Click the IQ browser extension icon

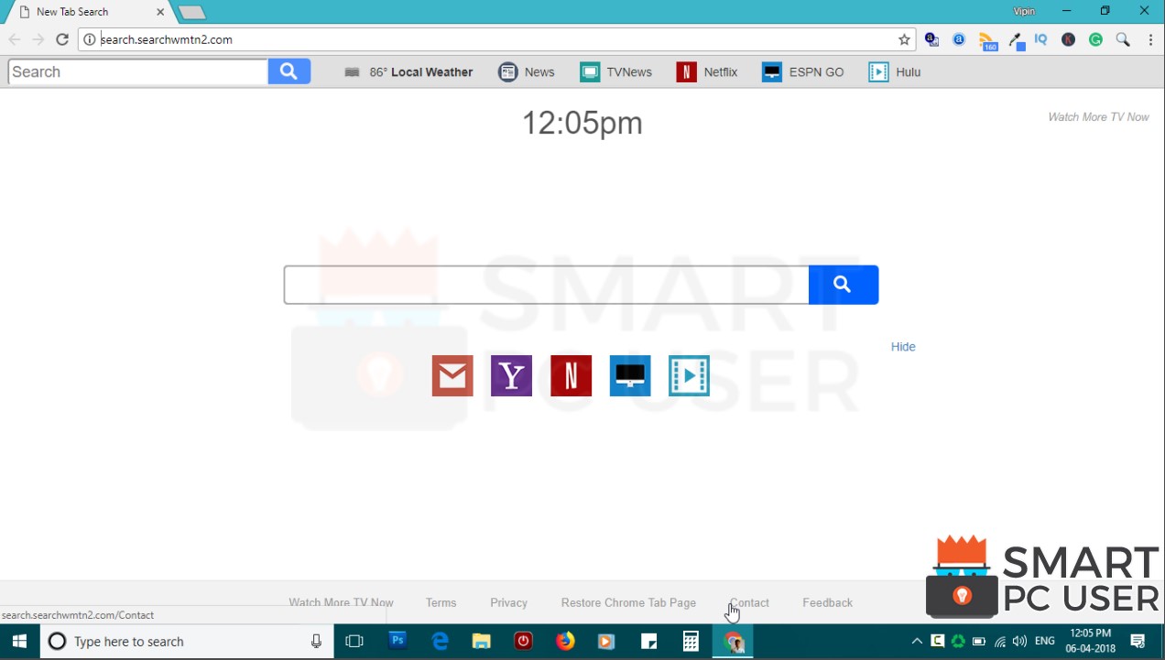coord(1040,39)
